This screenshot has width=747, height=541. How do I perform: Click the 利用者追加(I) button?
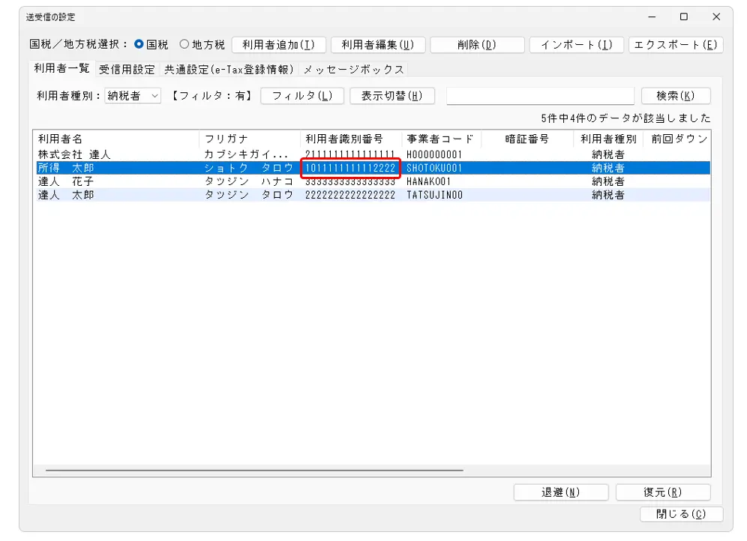pos(279,45)
